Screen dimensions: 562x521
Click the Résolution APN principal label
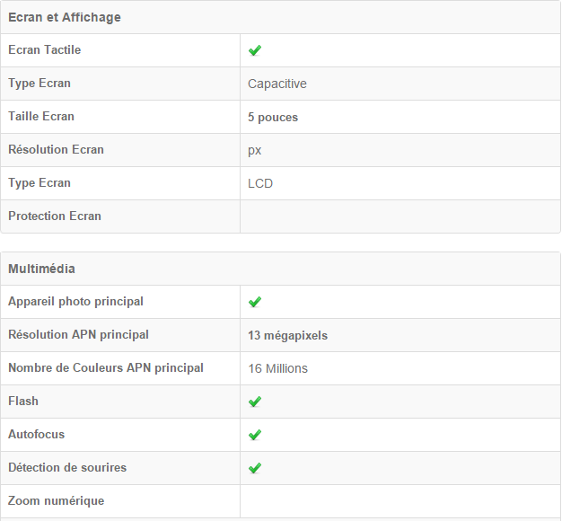tap(78, 335)
